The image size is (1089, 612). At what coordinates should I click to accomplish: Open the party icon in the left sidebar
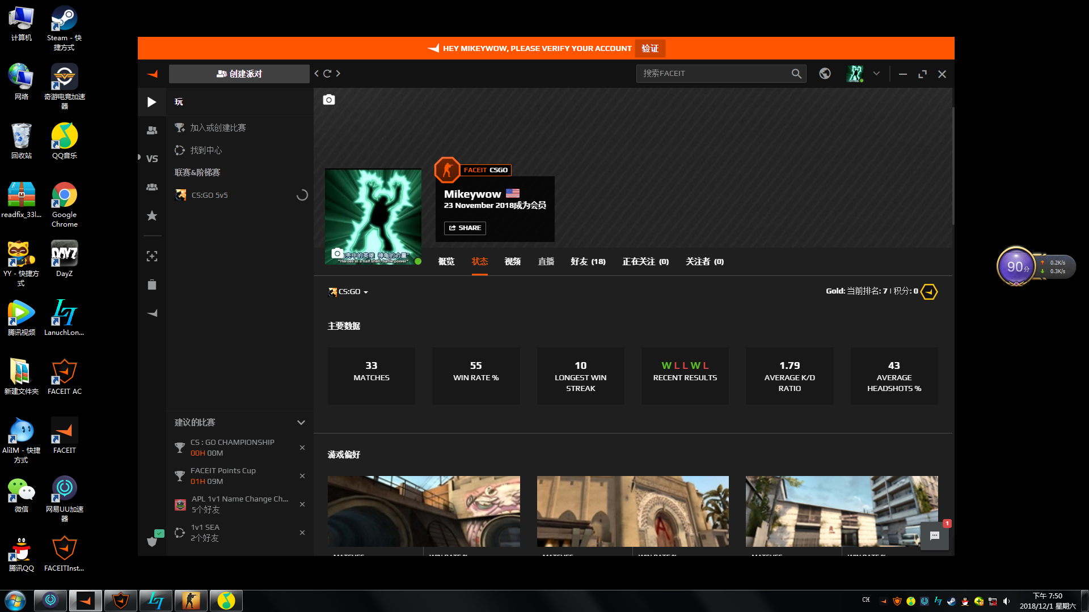[152, 130]
